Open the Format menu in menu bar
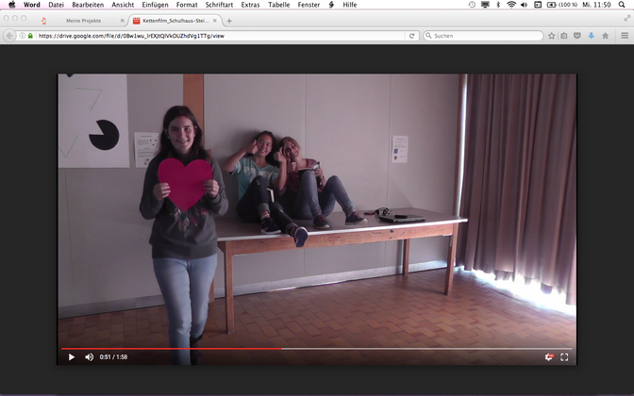The width and height of the screenshot is (634, 396). click(187, 5)
